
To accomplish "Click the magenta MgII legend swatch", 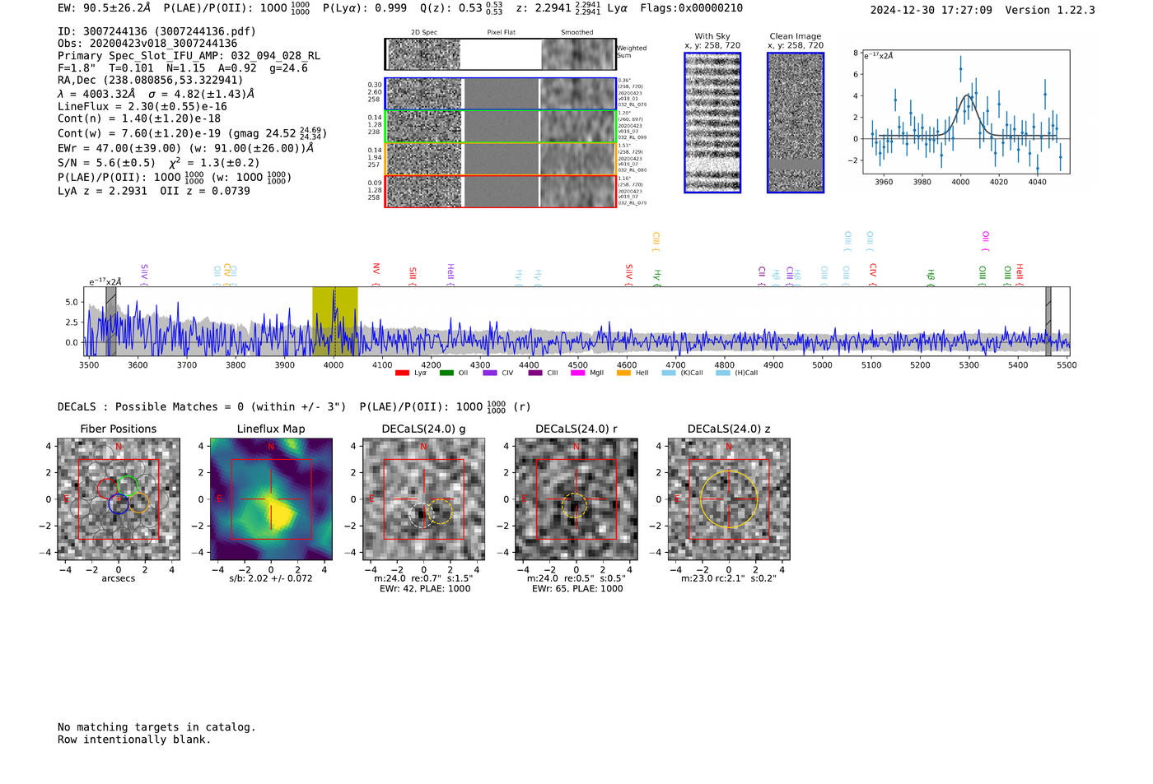I will click(578, 373).
